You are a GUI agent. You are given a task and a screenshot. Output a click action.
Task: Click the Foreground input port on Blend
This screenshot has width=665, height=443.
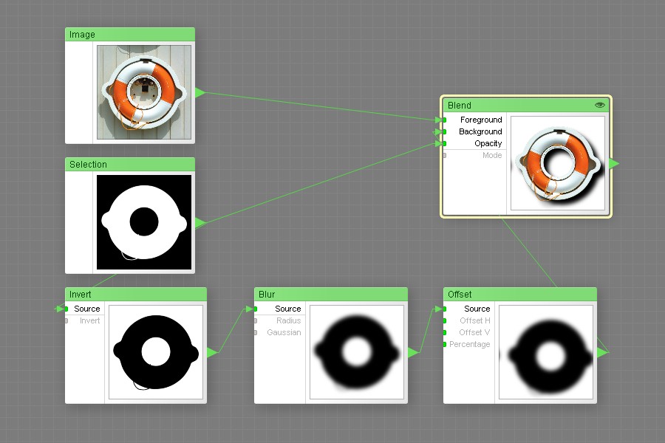click(x=444, y=120)
